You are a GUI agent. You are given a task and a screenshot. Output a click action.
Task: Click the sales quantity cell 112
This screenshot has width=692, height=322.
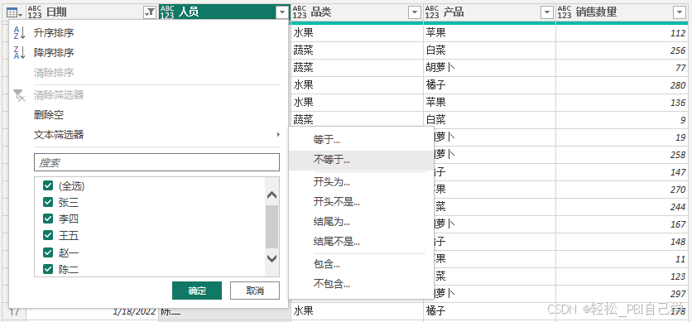[622, 33]
